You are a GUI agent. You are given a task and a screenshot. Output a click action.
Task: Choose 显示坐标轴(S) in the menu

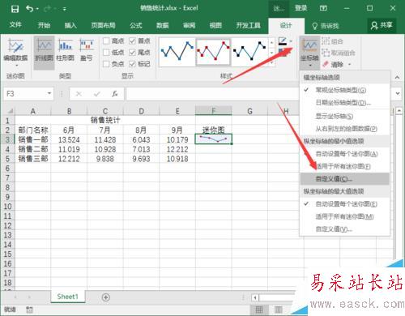click(344, 117)
